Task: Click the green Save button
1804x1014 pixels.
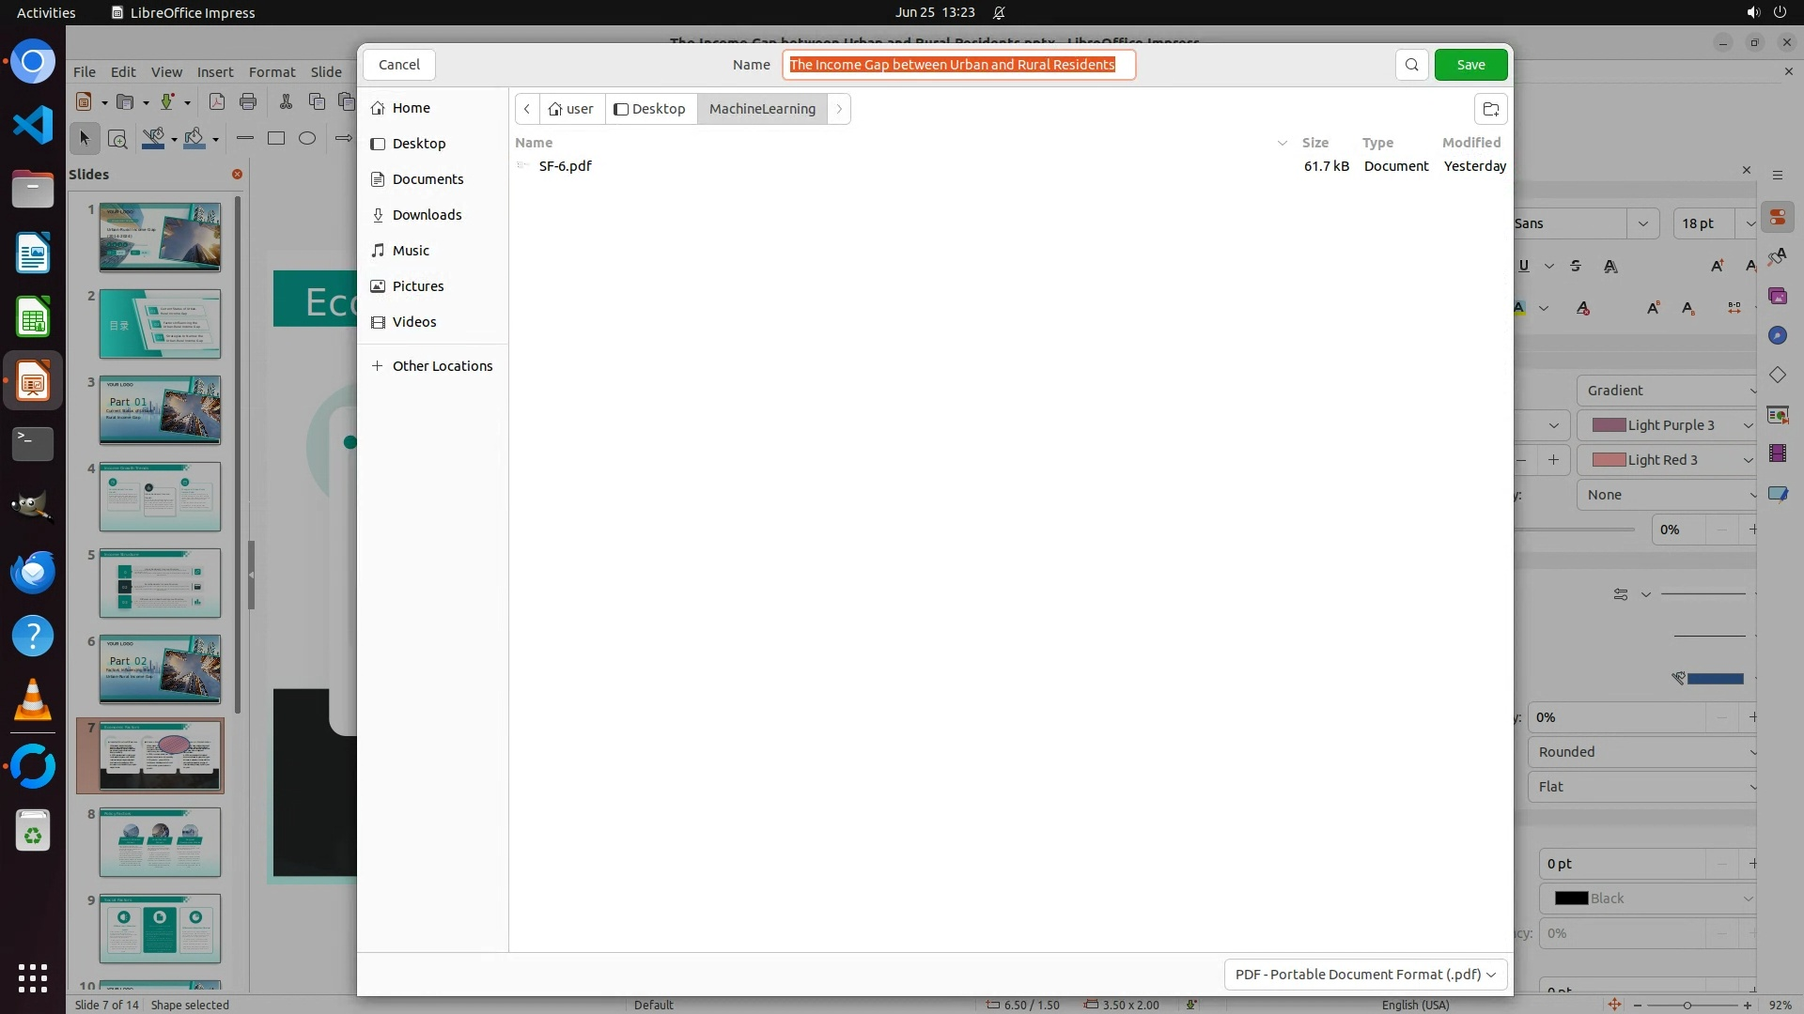Action: (1470, 65)
